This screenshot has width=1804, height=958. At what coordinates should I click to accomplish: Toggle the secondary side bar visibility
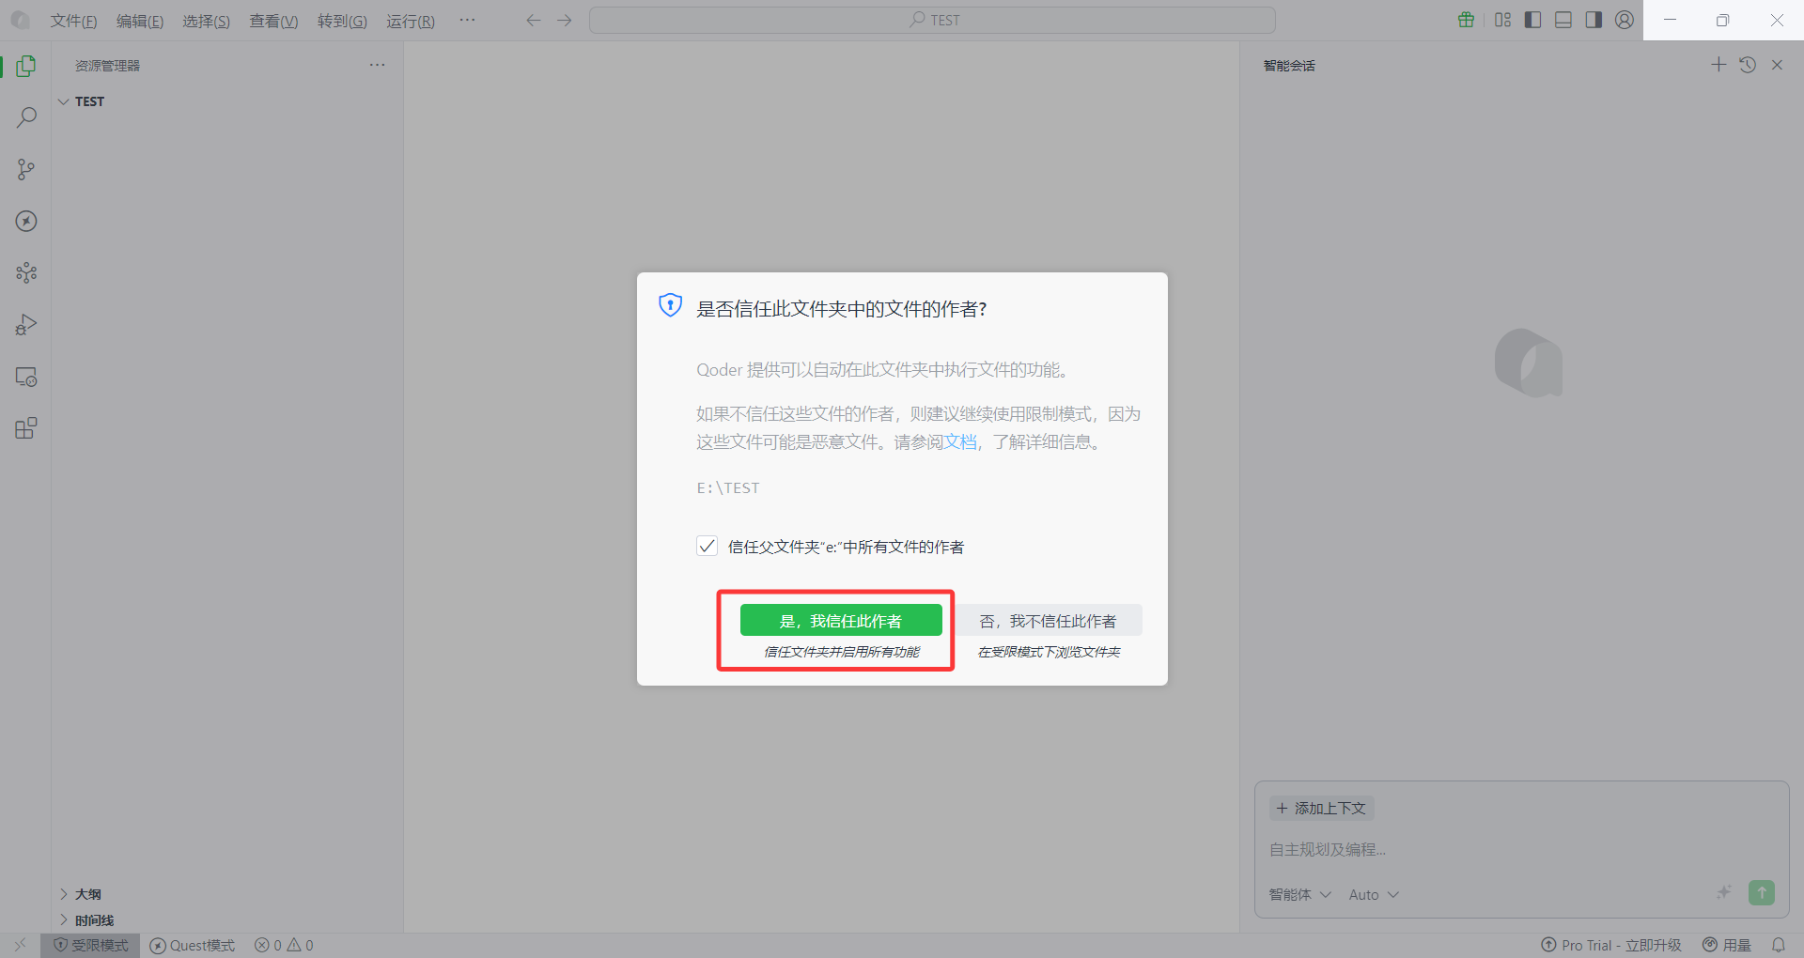[1594, 19]
